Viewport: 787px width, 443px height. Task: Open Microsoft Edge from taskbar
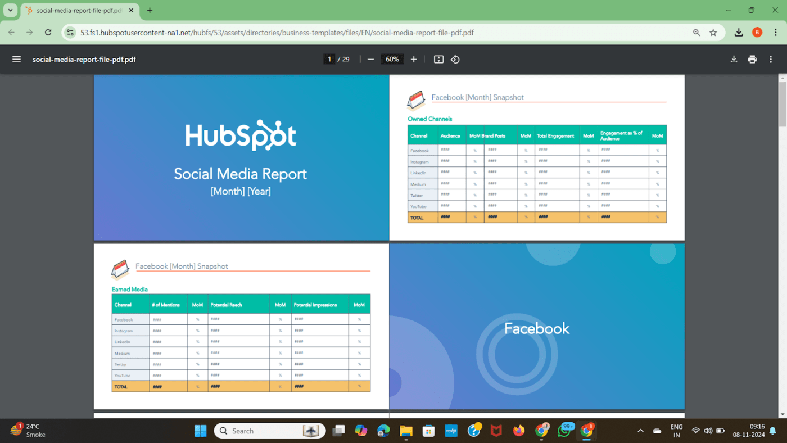[x=383, y=431]
